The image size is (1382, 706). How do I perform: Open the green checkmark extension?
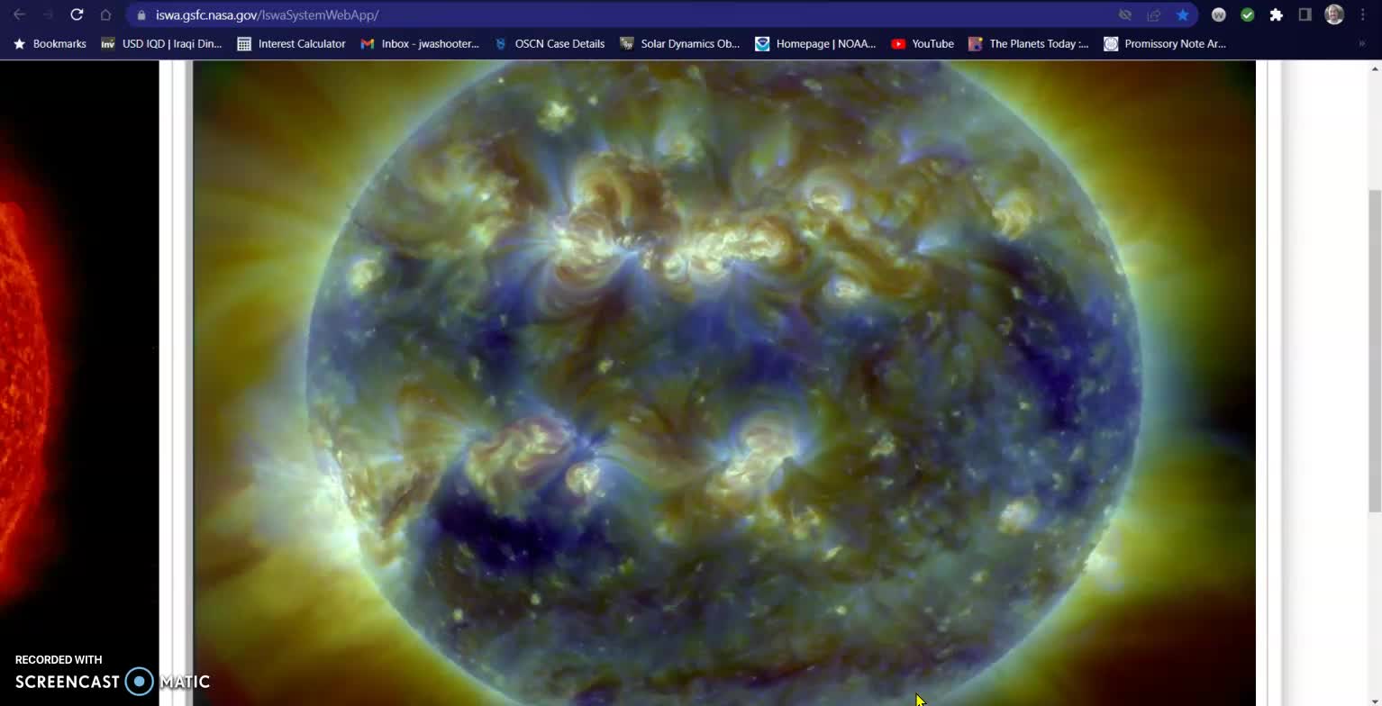pos(1248,14)
